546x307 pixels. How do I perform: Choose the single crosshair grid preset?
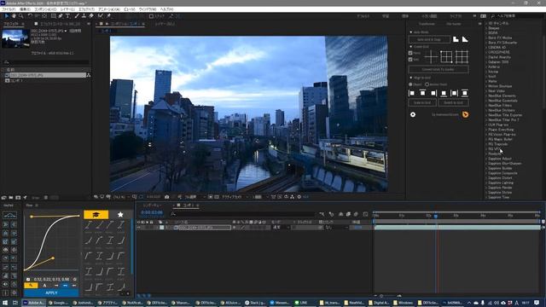[431, 57]
